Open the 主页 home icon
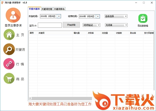This screenshot has width=156, height=111. click(x=9, y=34)
